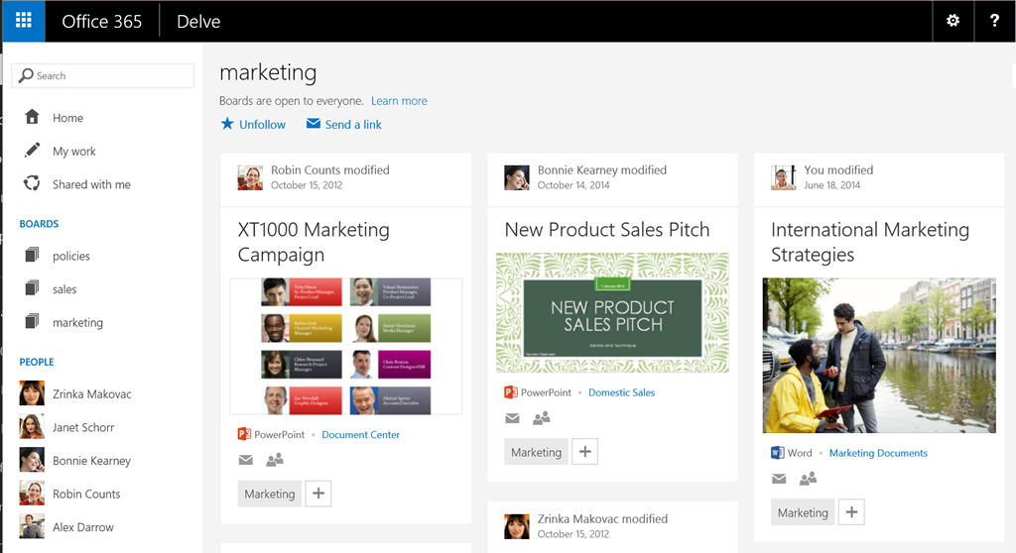Click the Send a link text
The image size is (1016, 553).
353,124
